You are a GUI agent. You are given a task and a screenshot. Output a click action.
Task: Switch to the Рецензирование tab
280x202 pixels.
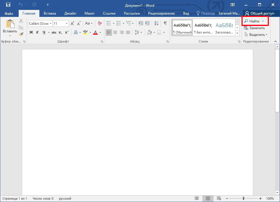[x=161, y=13]
